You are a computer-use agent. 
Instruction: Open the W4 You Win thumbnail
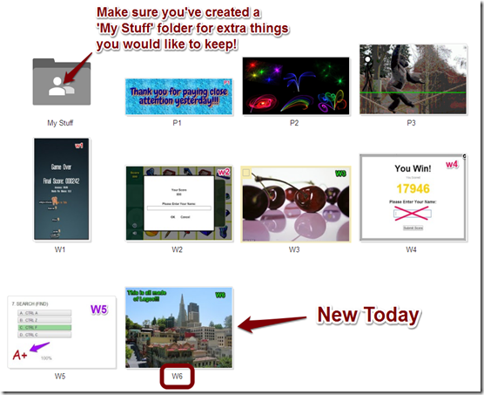(x=413, y=197)
